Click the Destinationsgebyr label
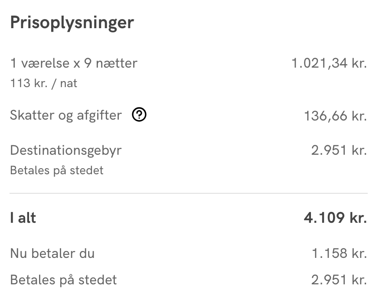Image resolution: width=379 pixels, height=293 pixels. (66, 151)
